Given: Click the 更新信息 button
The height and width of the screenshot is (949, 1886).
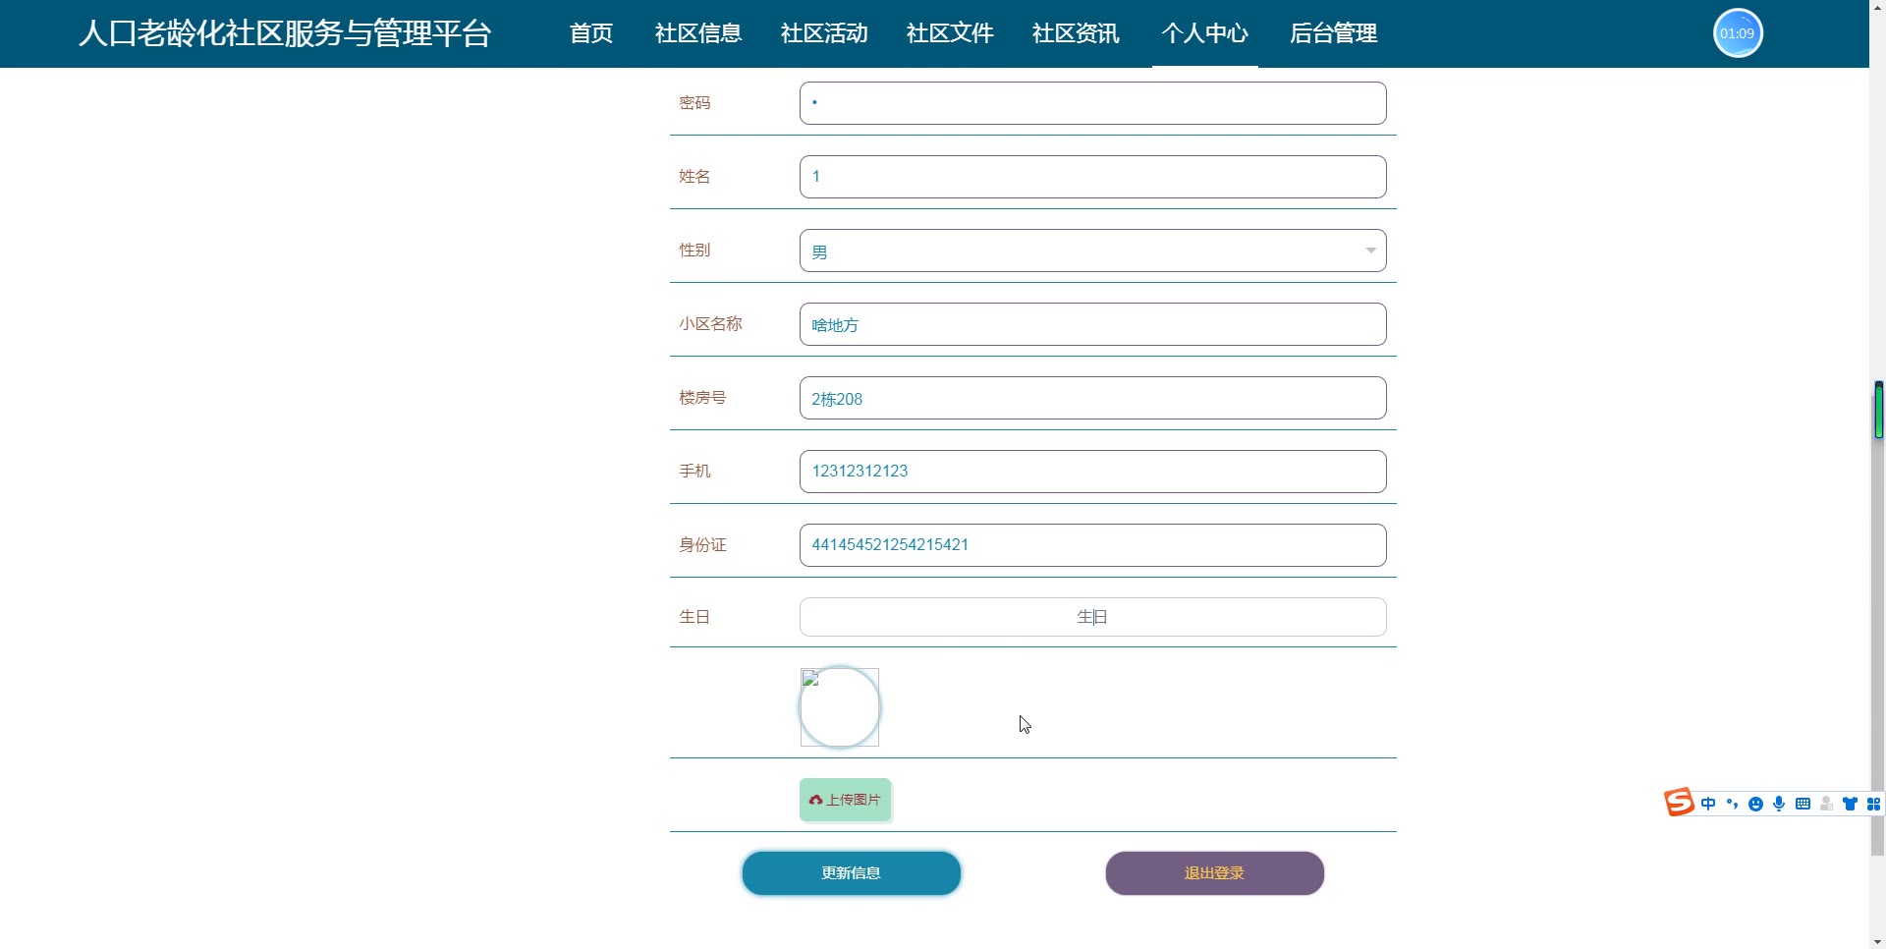Looking at the screenshot, I should [x=851, y=872].
